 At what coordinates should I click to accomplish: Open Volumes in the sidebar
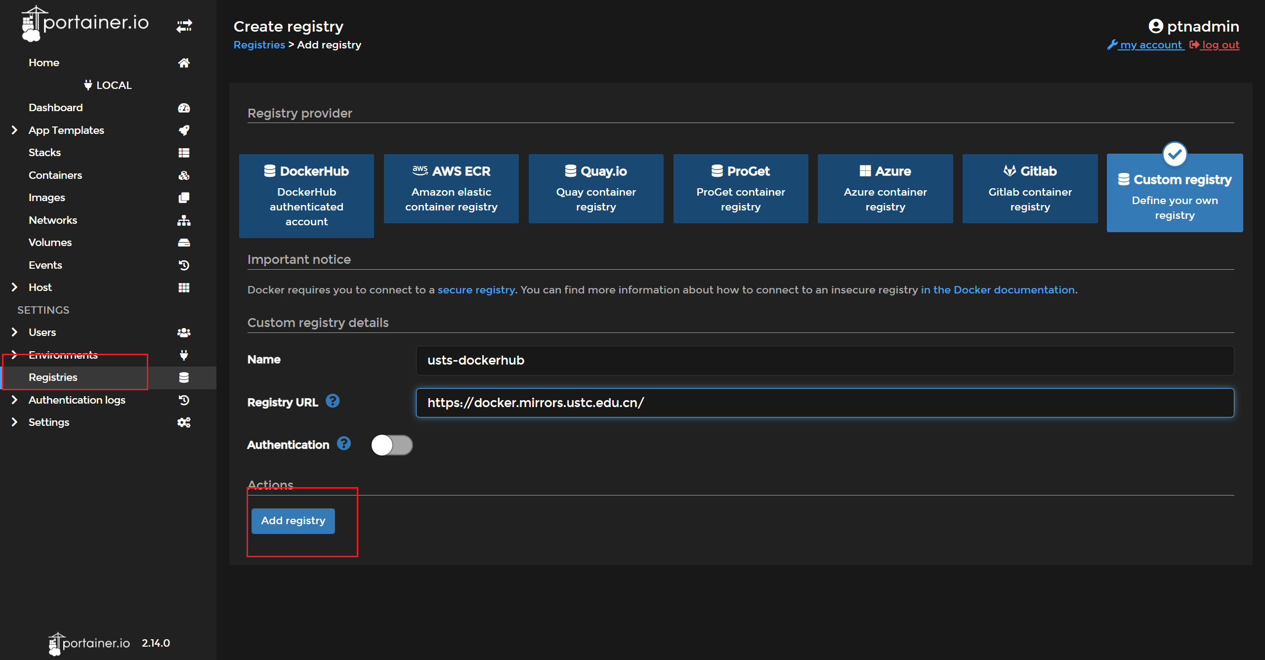(x=50, y=243)
